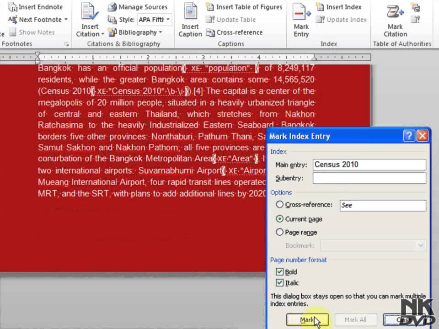Select the Current page radio option
The image size is (439, 329).
[279, 219]
